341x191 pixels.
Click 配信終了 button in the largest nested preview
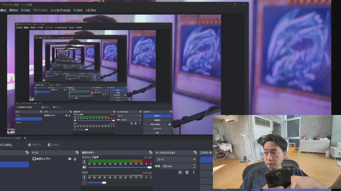pyautogui.click(x=157, y=116)
